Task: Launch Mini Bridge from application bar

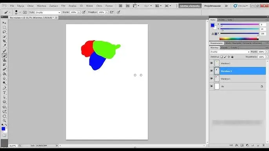Action: (x=127, y=6)
